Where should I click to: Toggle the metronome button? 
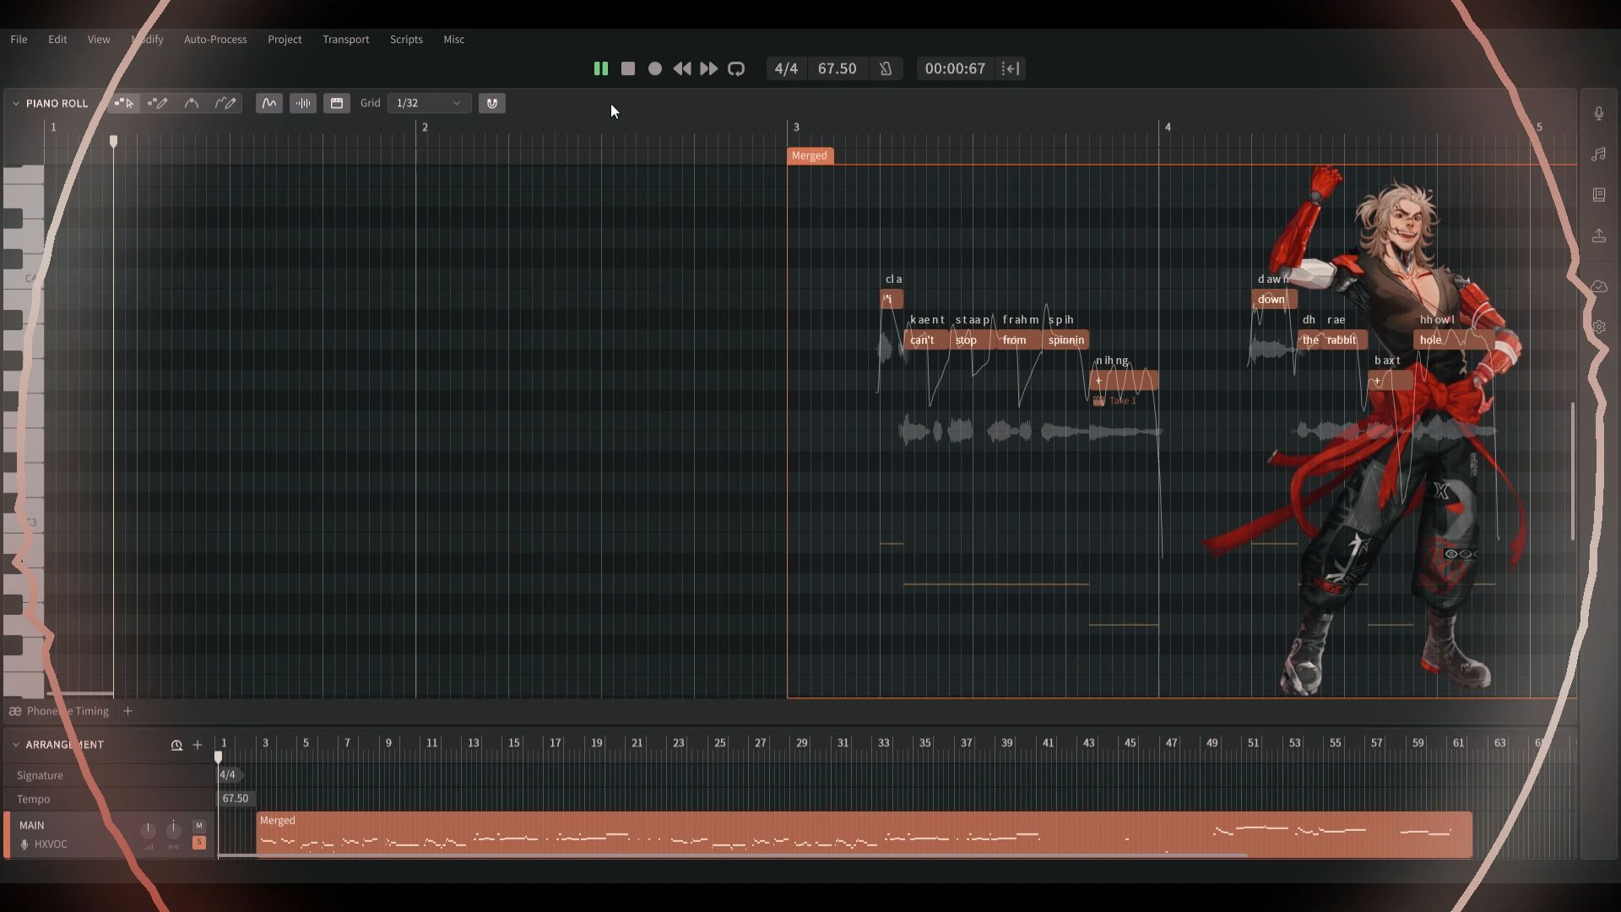tap(886, 68)
